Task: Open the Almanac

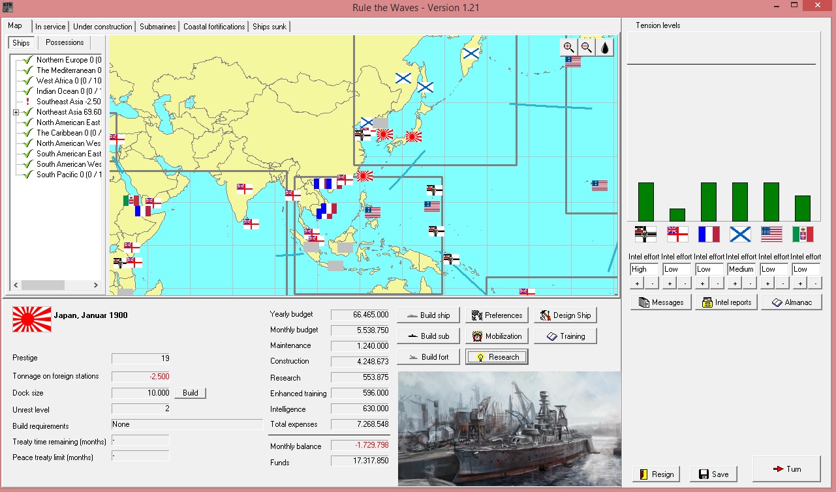Action: tap(791, 302)
